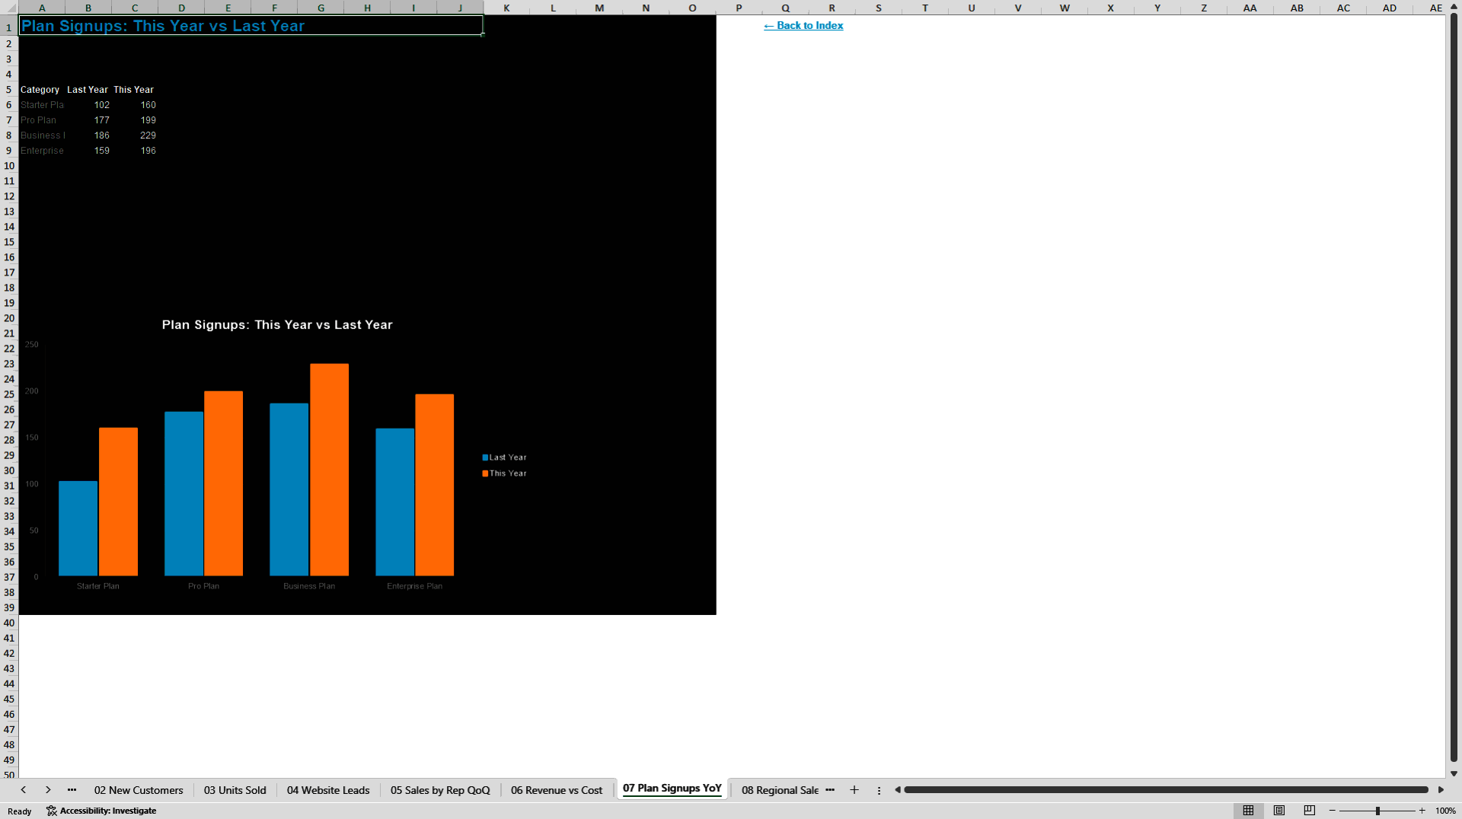
Task: Select the 07 Plan Signups YoY tab
Action: coord(672,789)
